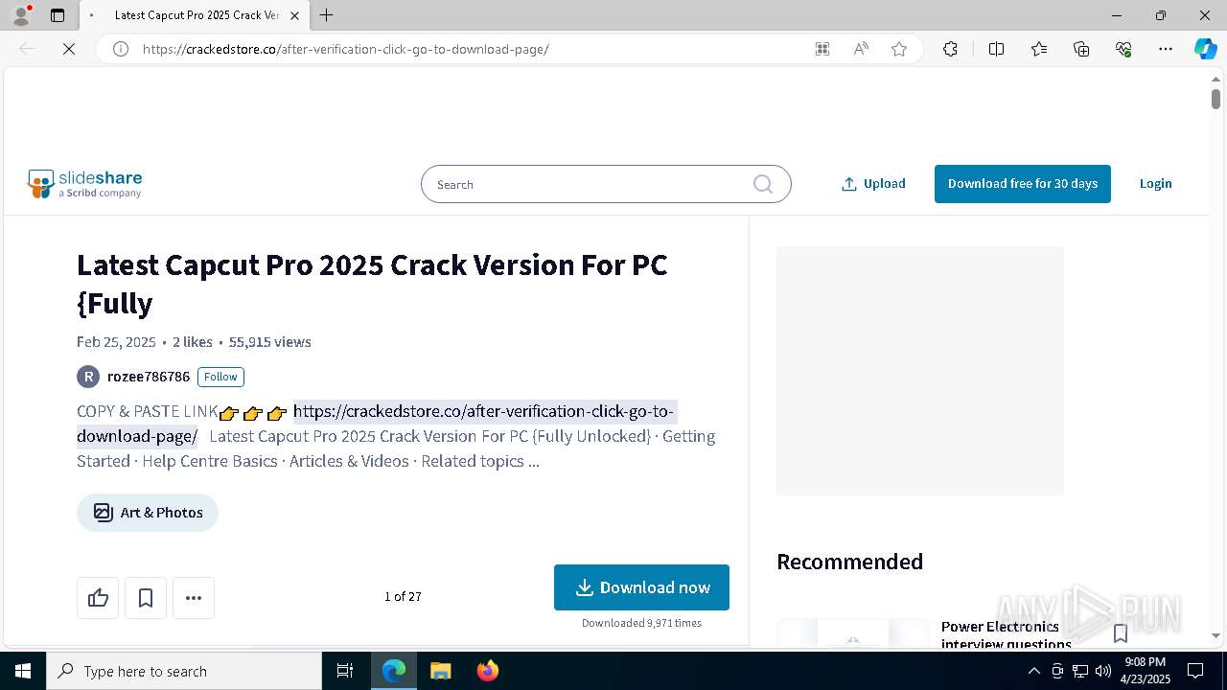The image size is (1227, 690).
Task: Open File Explorer from taskbar
Action: tap(440, 671)
